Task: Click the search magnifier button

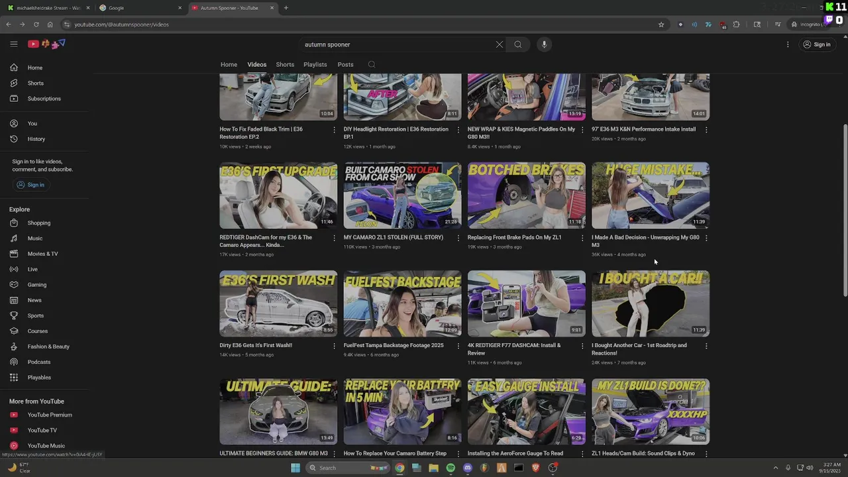Action: tap(518, 44)
